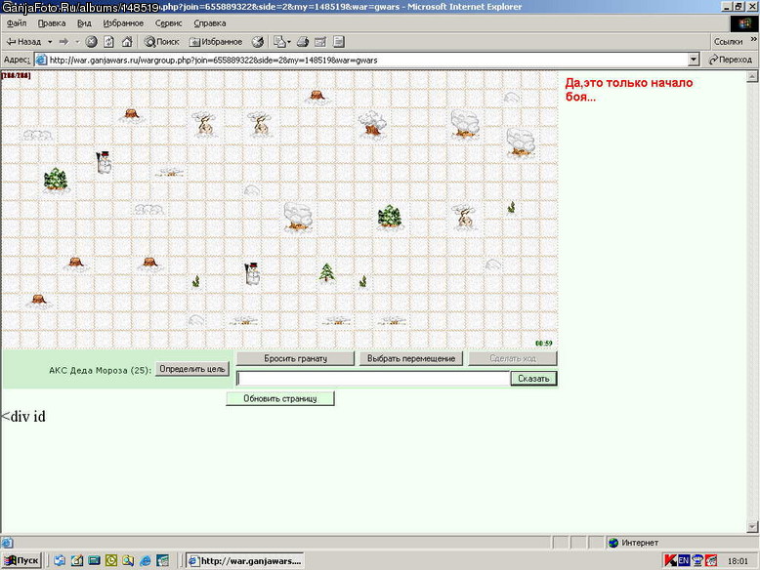Click the Сказать button
This screenshot has width=760, height=570.
pyautogui.click(x=533, y=379)
